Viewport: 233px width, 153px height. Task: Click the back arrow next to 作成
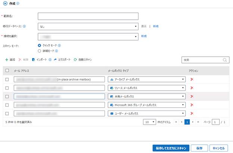point(5,3)
